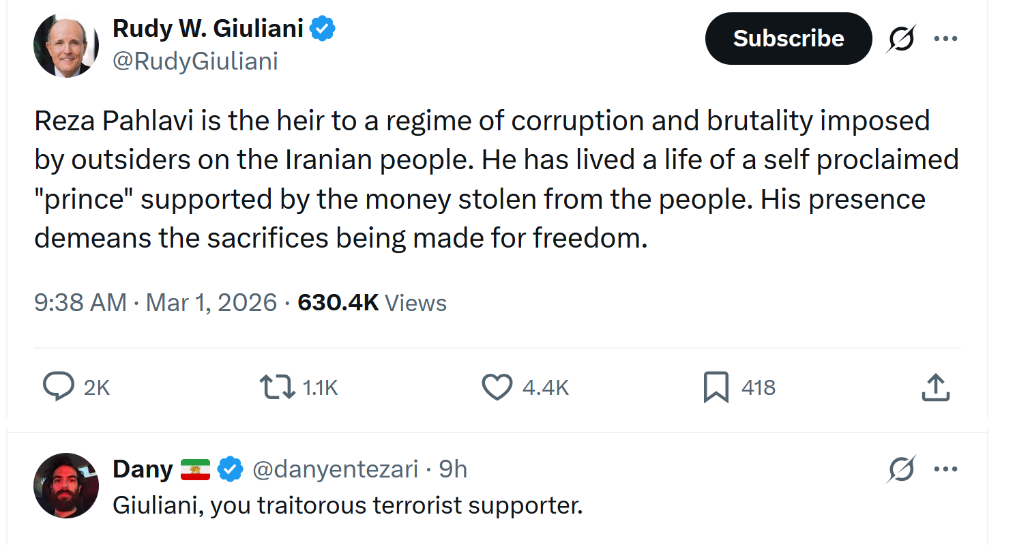
Task: Click the Iranian flag emoji beside Dany
Action: (196, 469)
